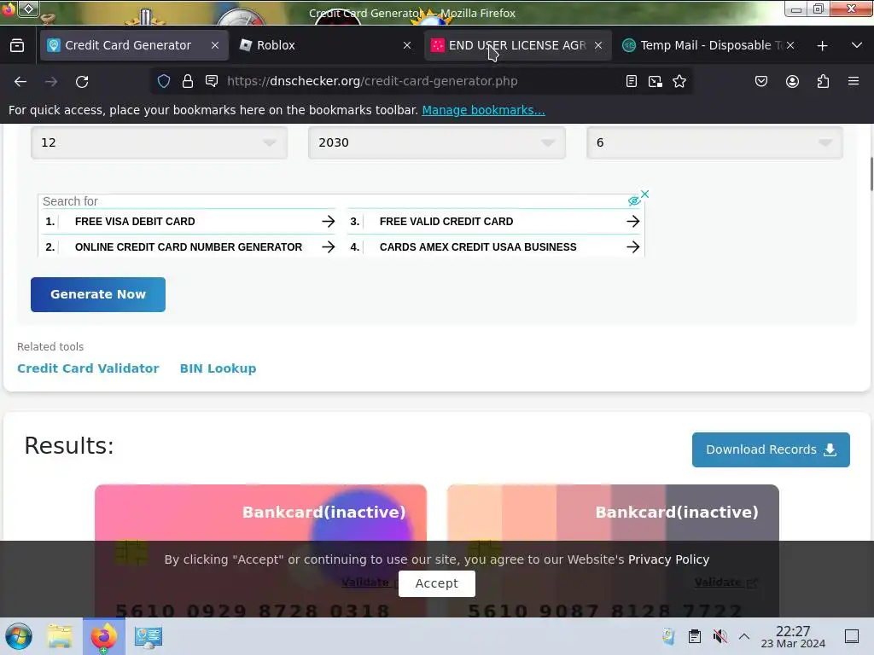
Task: Open picture-in-picture style icon beside reader view
Action: click(655, 81)
